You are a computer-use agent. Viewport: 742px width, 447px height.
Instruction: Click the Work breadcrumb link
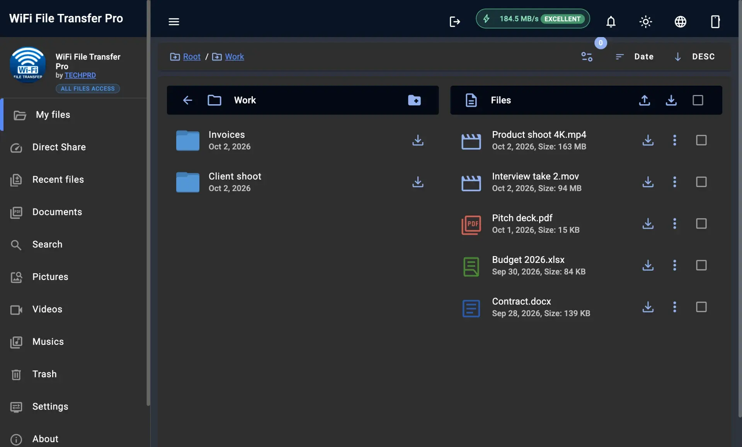click(x=234, y=57)
